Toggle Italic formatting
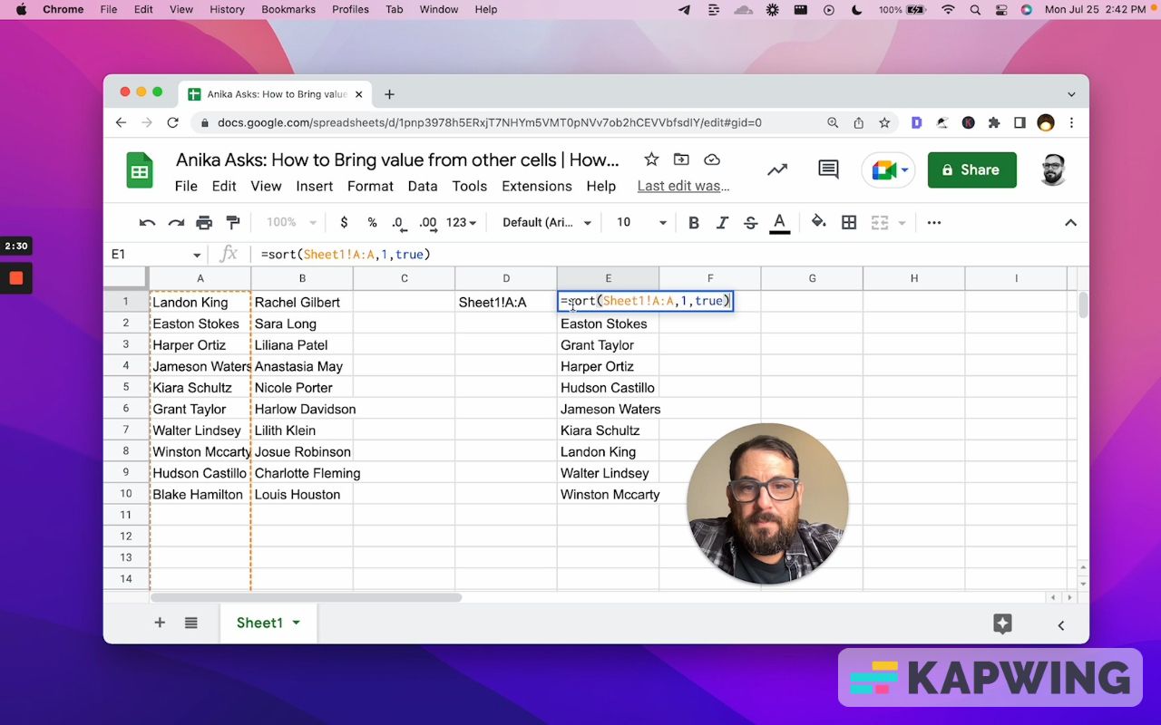The height and width of the screenshot is (725, 1161). click(x=722, y=222)
